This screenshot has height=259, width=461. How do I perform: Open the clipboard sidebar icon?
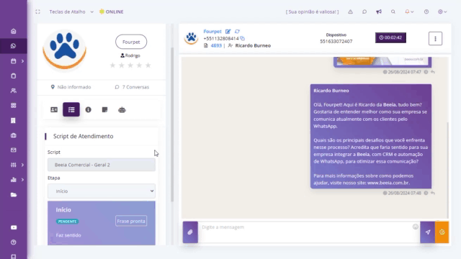coord(14,76)
